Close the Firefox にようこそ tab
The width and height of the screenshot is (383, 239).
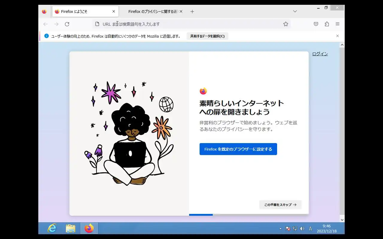tap(114, 12)
